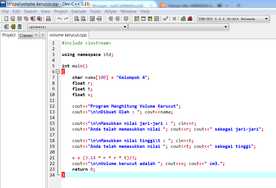Open the Replace magnifier tool
This screenshot has height=188, width=276.
[83, 19]
